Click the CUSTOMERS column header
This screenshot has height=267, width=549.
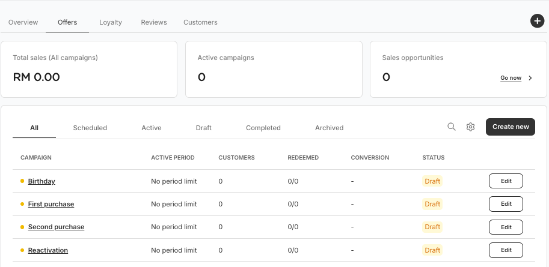[237, 158]
